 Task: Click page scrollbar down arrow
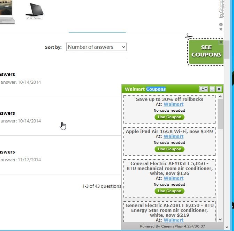(x=227, y=227)
